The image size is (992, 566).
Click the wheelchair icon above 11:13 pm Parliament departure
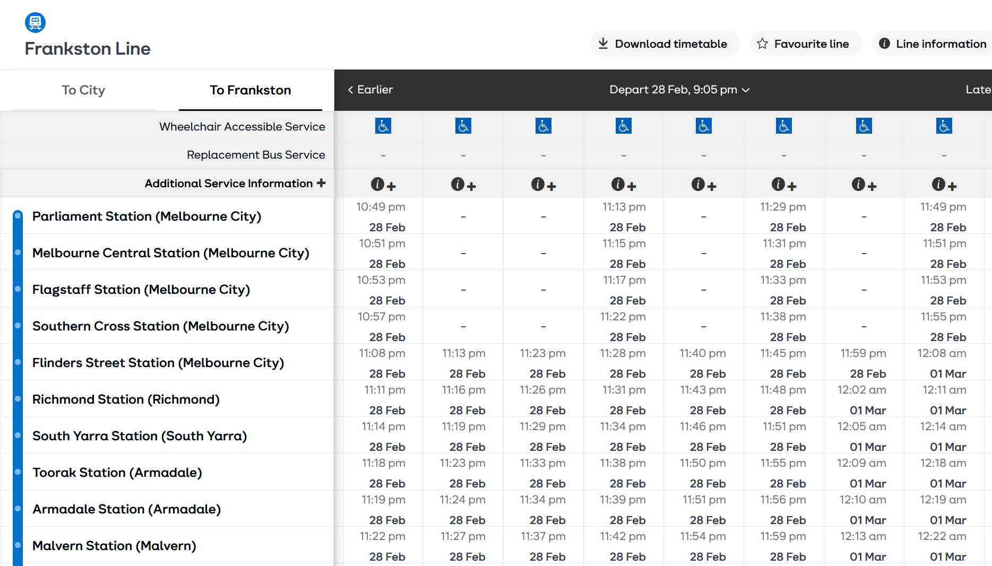tap(624, 126)
